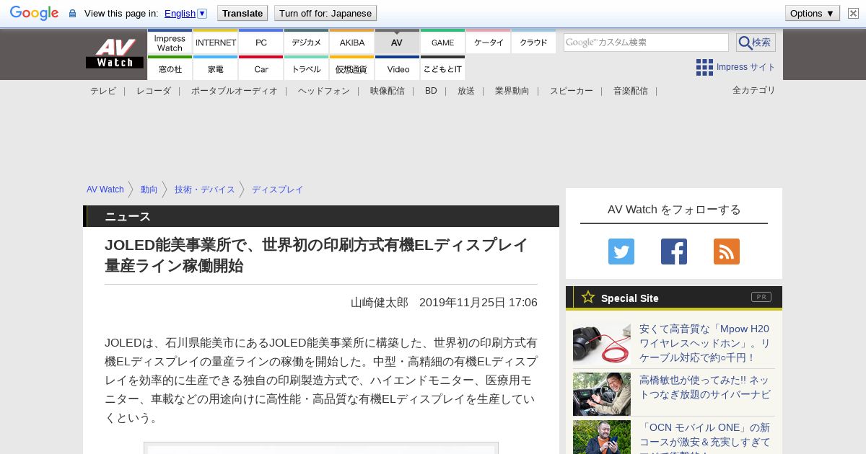The width and height of the screenshot is (866, 454).
Task: Focus the Google カスタム検索 field
Action: 646,43
